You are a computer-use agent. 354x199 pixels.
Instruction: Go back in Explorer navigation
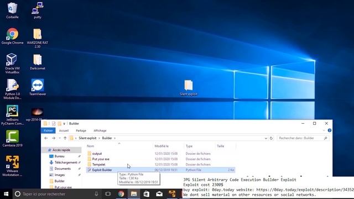[x=46, y=138]
